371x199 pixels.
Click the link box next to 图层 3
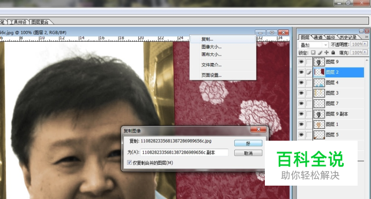click(309, 93)
